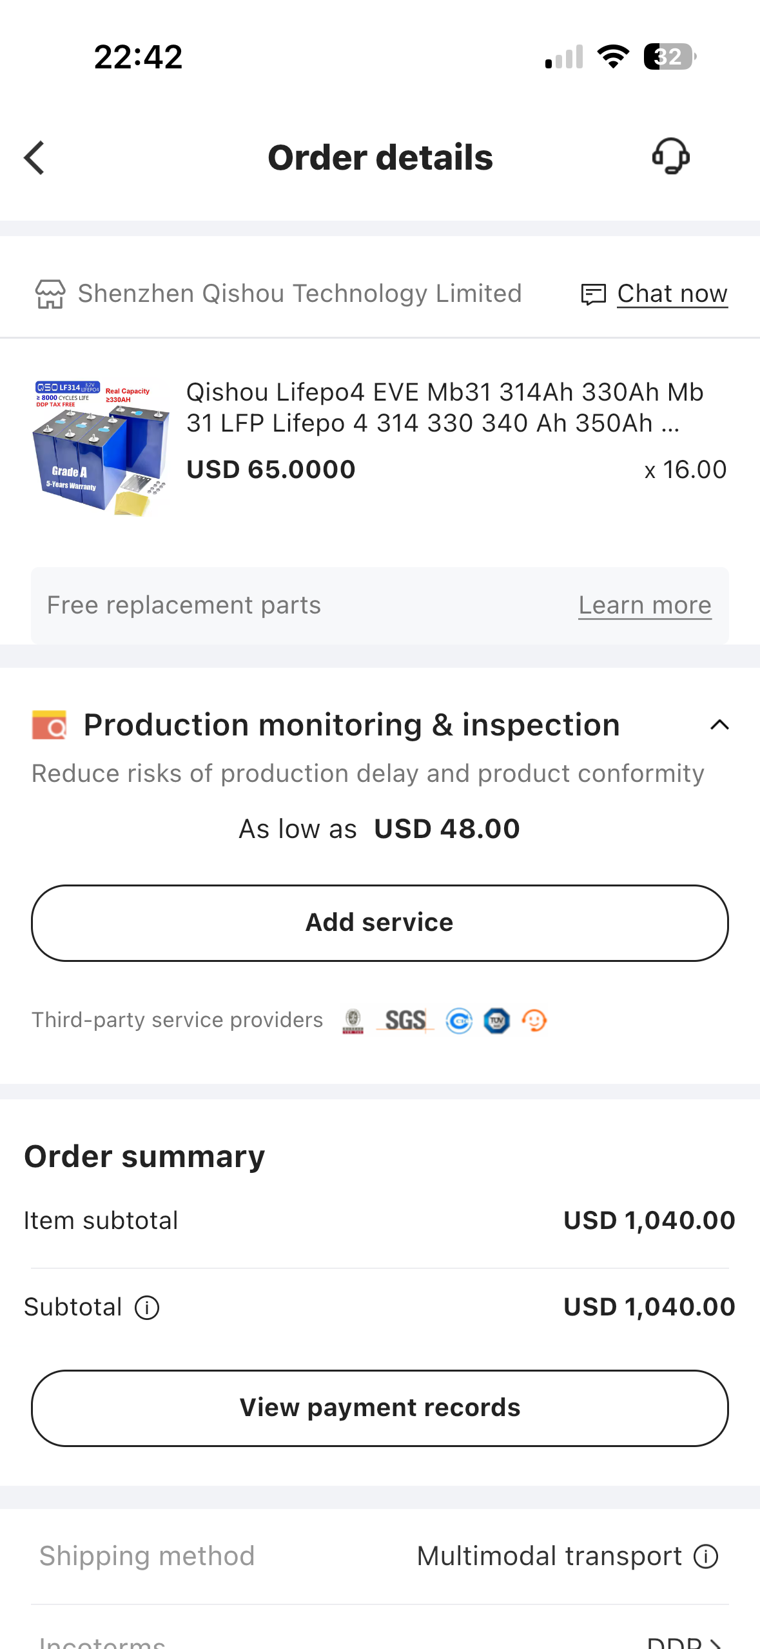
Task: Open customer support headset icon
Action: (670, 157)
